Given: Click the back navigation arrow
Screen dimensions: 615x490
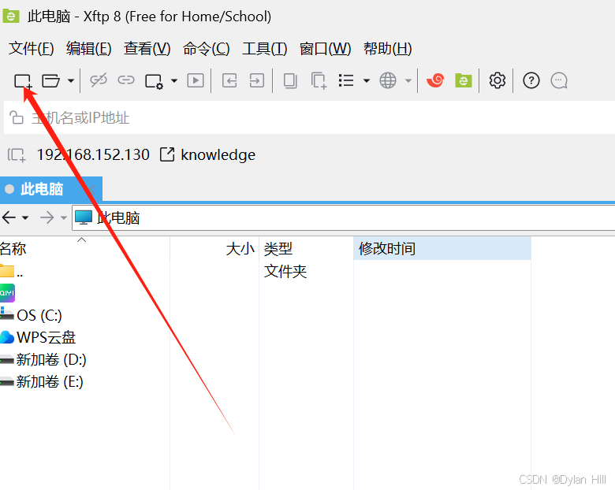Looking at the screenshot, I should (x=9, y=217).
